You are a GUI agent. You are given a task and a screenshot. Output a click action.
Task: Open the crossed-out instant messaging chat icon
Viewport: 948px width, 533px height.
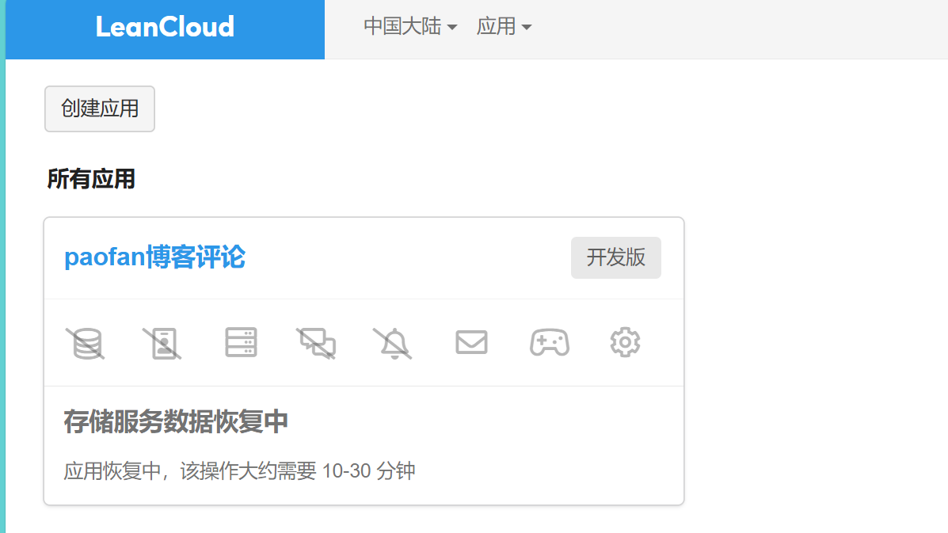coord(316,343)
